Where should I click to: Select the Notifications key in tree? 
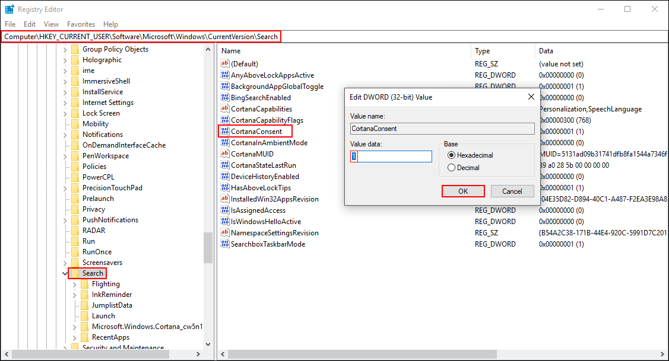click(x=102, y=134)
